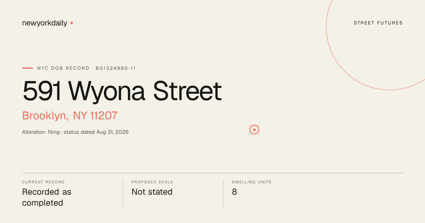Click the 591 Wyona Street heading
The height and width of the screenshot is (223, 425).
coord(122,91)
